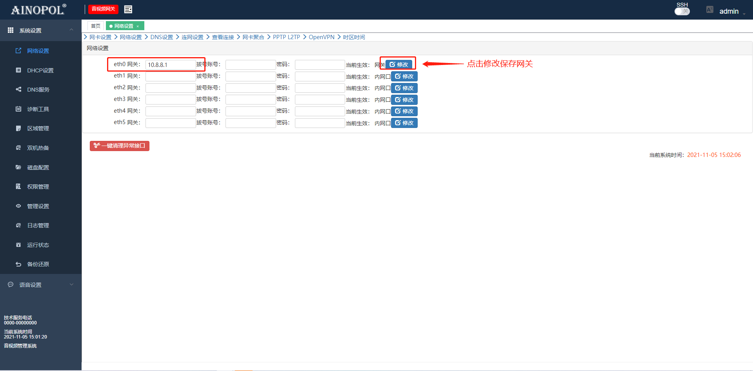Switch to the 首页 tab
The height and width of the screenshot is (371, 753).
pyautogui.click(x=96, y=26)
